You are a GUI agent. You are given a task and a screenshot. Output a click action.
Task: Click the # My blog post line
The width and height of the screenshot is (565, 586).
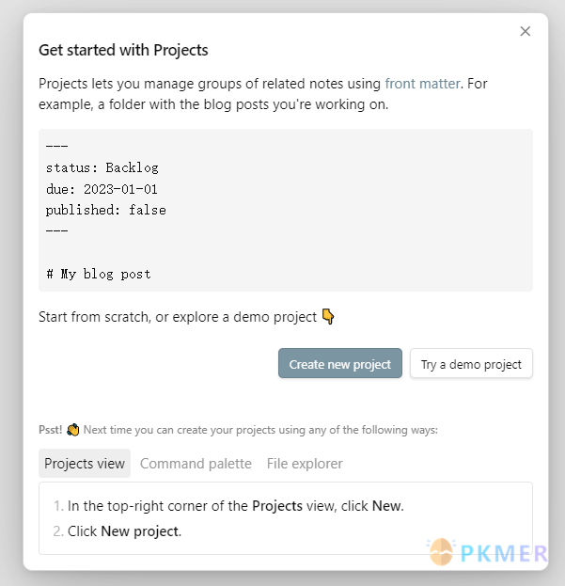pyautogui.click(x=98, y=274)
